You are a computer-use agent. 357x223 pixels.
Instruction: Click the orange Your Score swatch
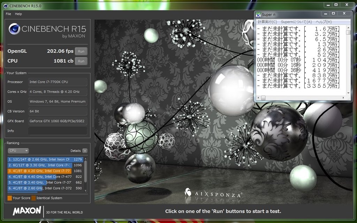tap(9, 198)
